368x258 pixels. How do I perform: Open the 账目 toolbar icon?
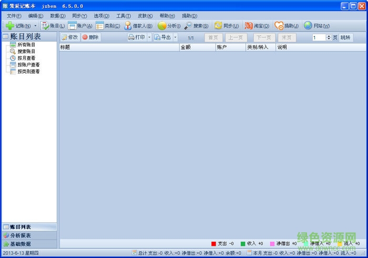pyautogui.click(x=45, y=26)
